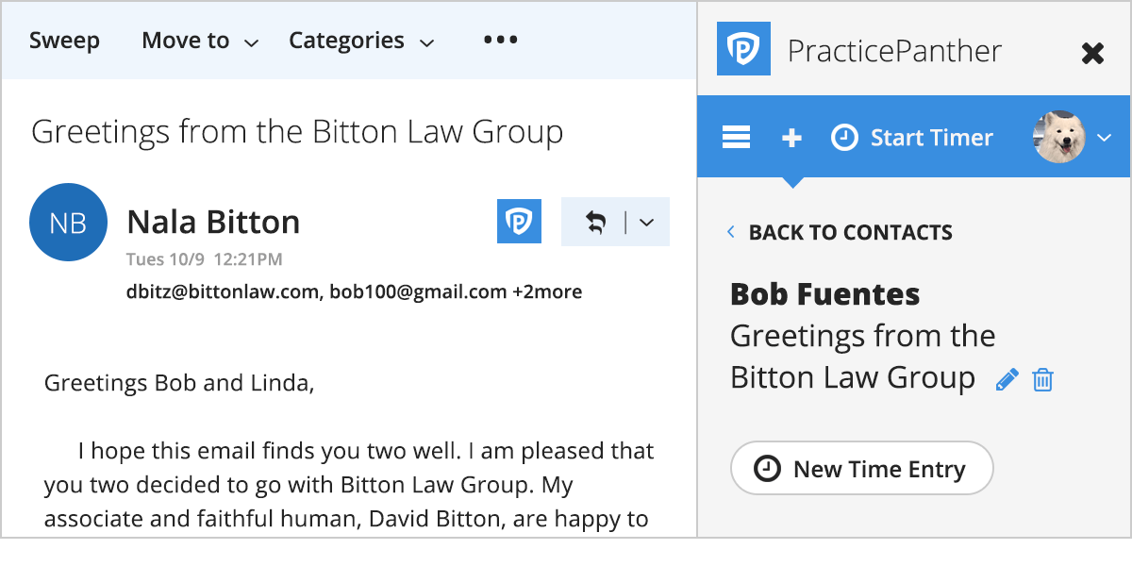1132x566 pixels.
Task: Click contact name Bob Fuentes
Action: [x=824, y=293]
